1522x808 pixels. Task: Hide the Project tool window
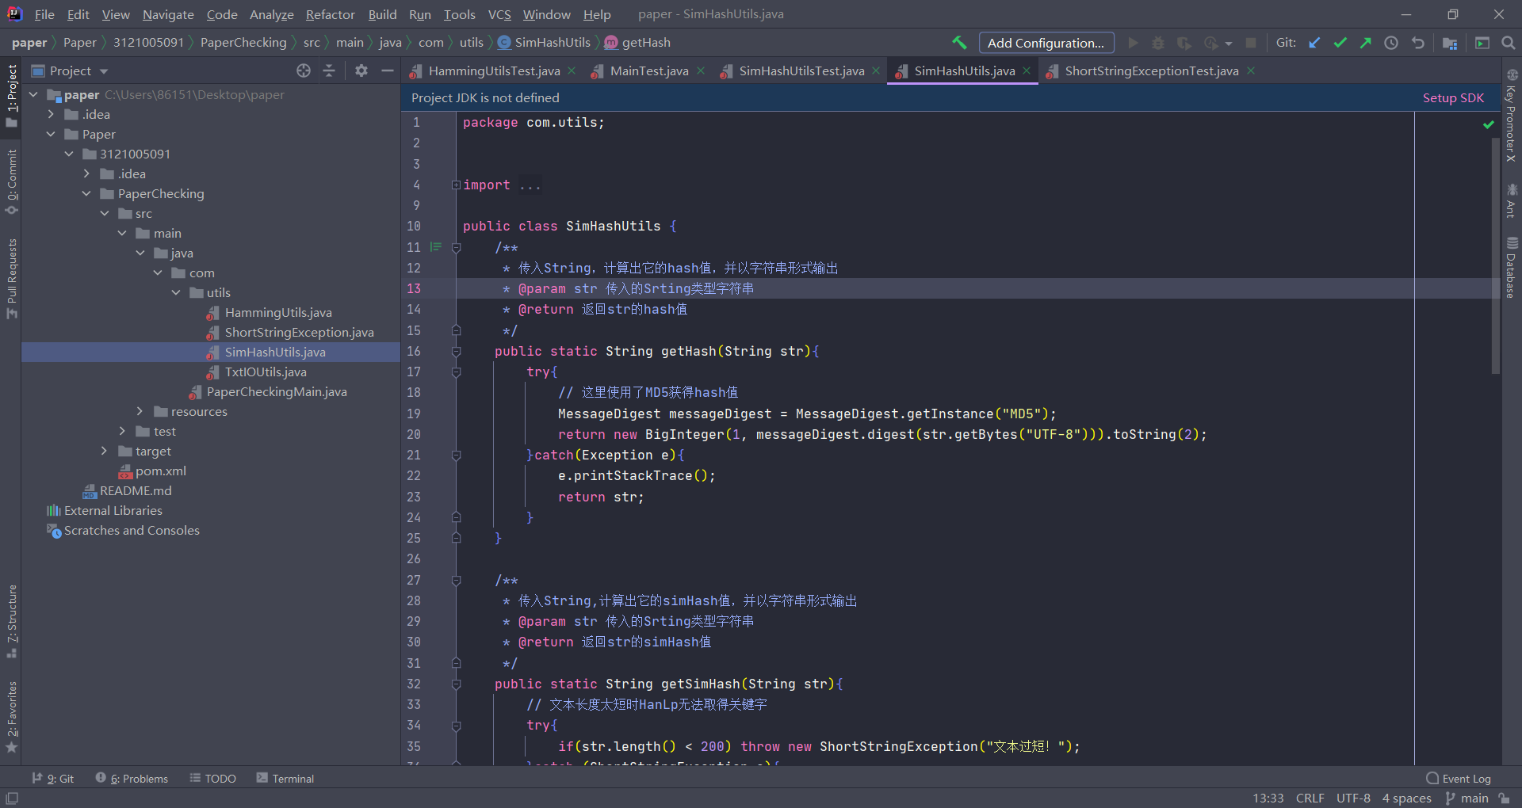pos(387,71)
